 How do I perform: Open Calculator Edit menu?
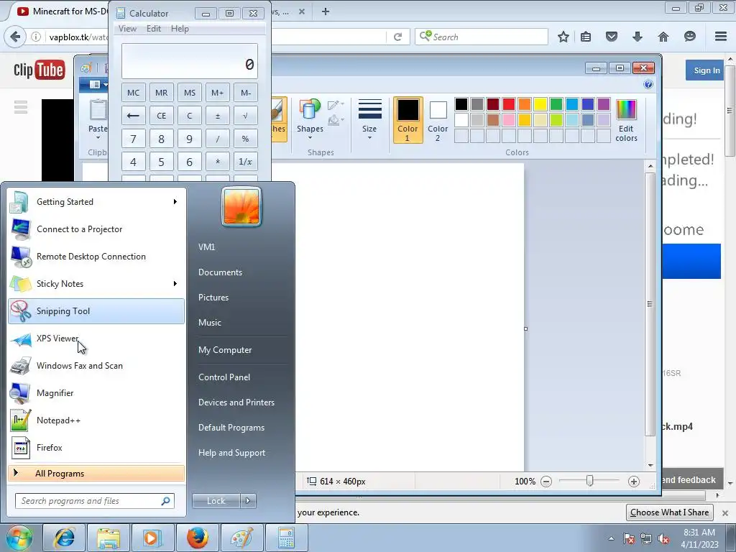coord(154,29)
